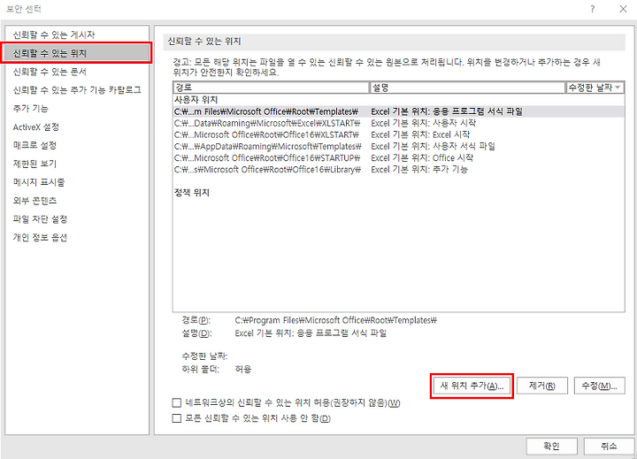Sort by the 설명 column header
Screen dimensions: 637x459
[468, 88]
